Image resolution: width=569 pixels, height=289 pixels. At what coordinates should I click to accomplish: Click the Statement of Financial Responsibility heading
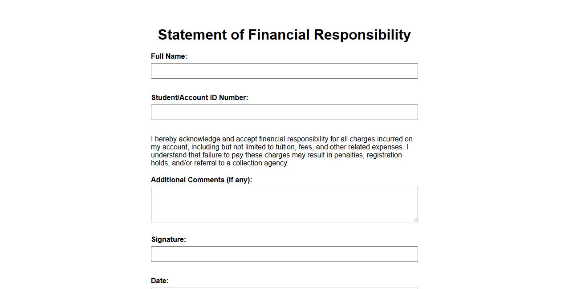point(284,35)
